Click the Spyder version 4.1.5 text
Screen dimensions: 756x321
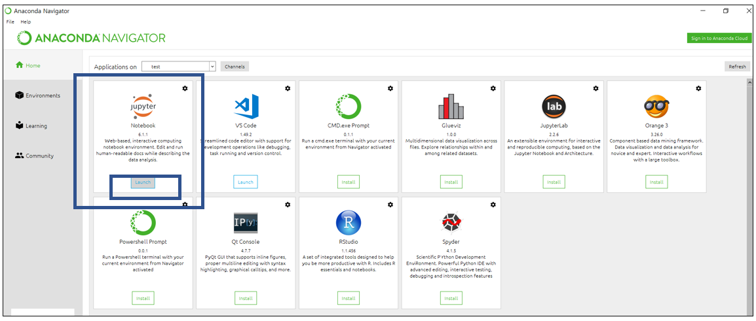pos(451,250)
